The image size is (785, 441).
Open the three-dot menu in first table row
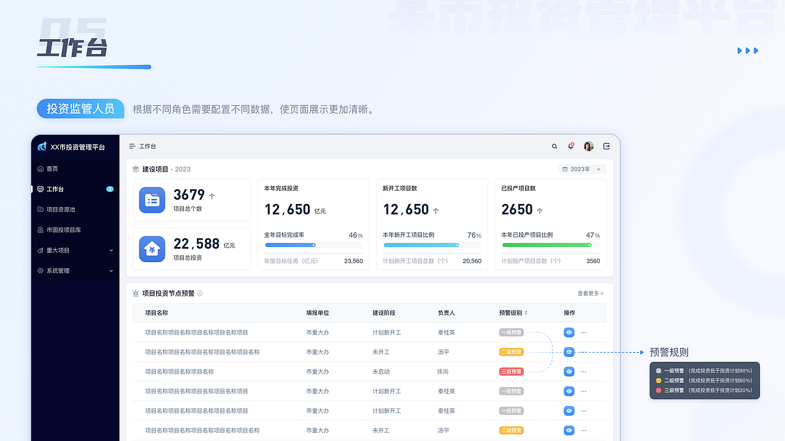tap(583, 333)
